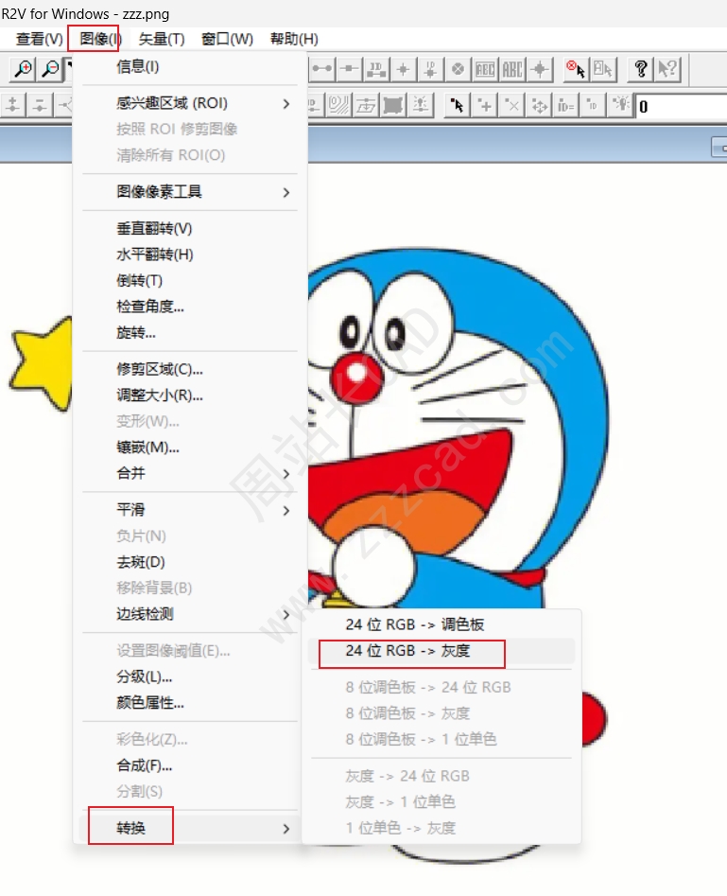The width and height of the screenshot is (727, 896).
Task: Open help with the question mark icon
Action: pyautogui.click(x=641, y=70)
